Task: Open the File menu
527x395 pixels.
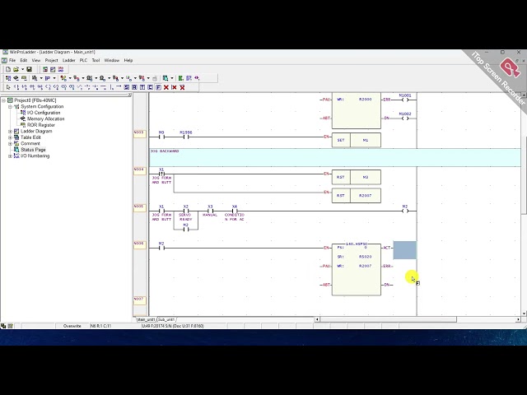Action: click(12, 60)
